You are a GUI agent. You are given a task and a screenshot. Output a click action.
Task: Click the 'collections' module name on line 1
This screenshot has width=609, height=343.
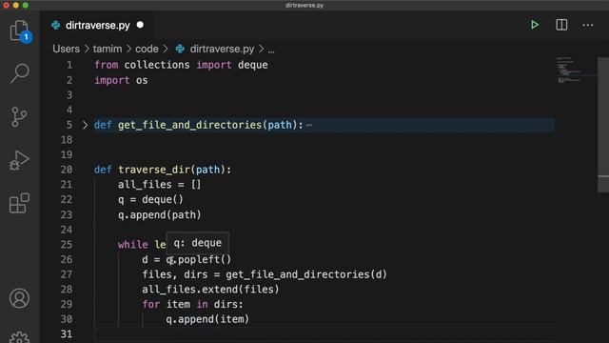pos(157,65)
